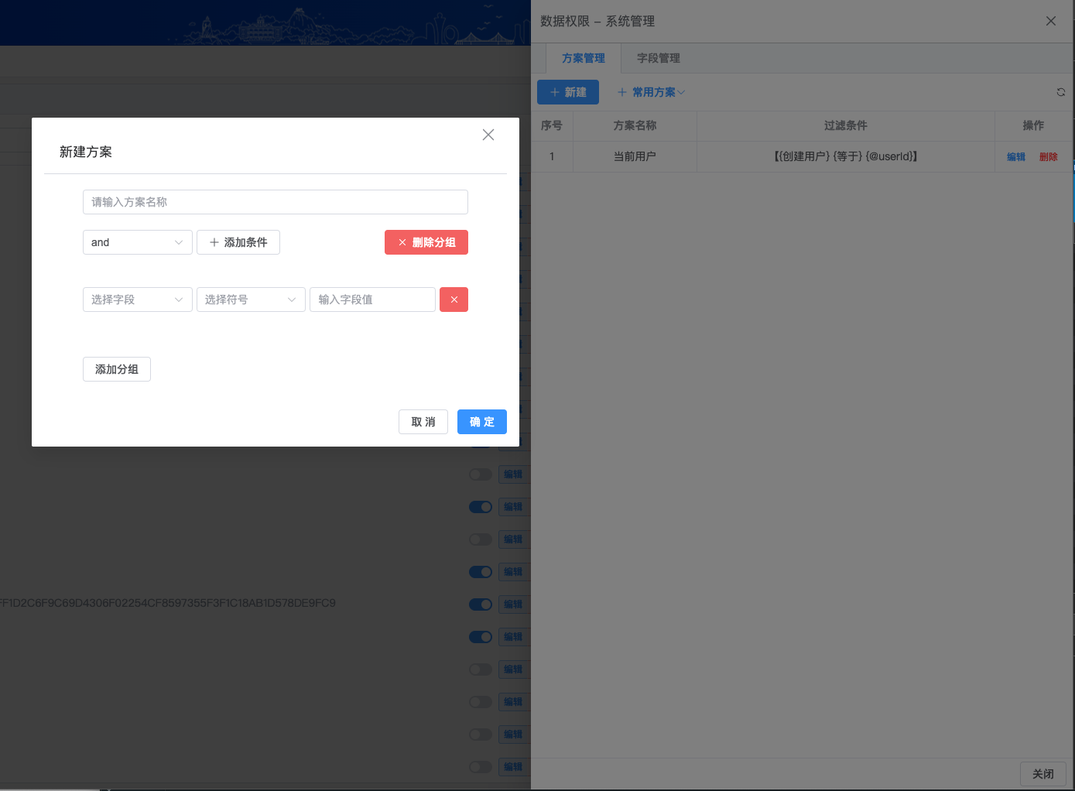This screenshot has width=1075, height=791.
Task: Switch to the 字段管理 tab
Action: coord(658,58)
